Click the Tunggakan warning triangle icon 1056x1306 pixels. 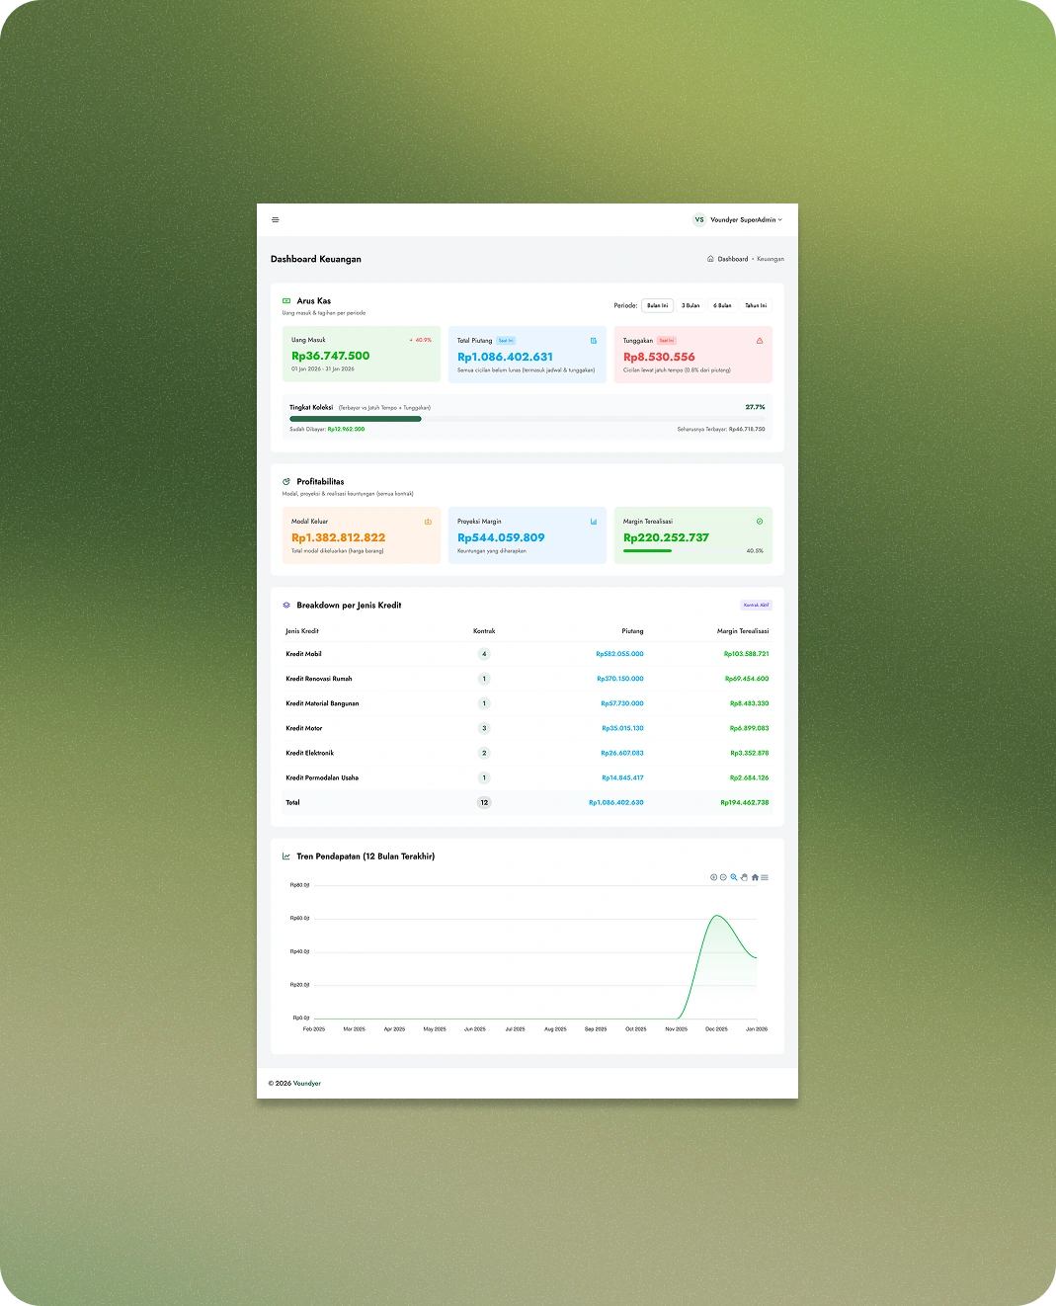pyautogui.click(x=760, y=341)
